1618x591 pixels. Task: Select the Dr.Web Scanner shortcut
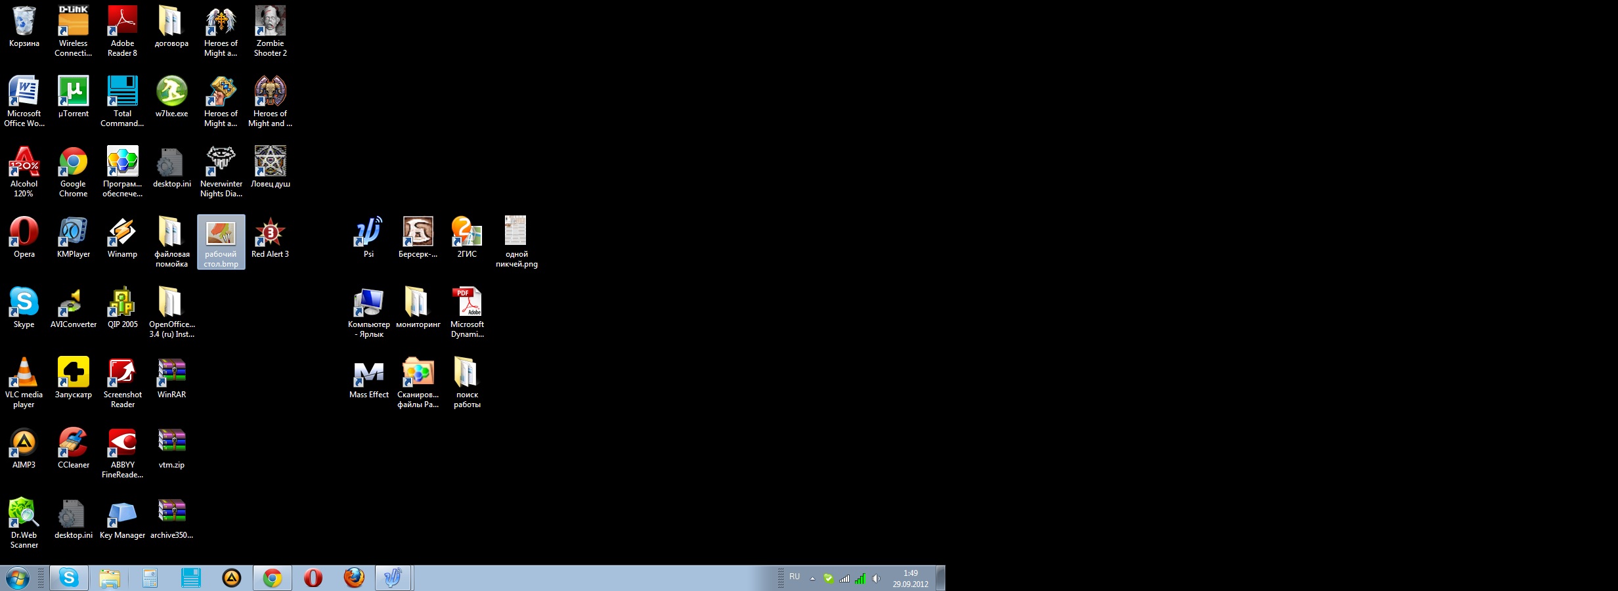(24, 523)
